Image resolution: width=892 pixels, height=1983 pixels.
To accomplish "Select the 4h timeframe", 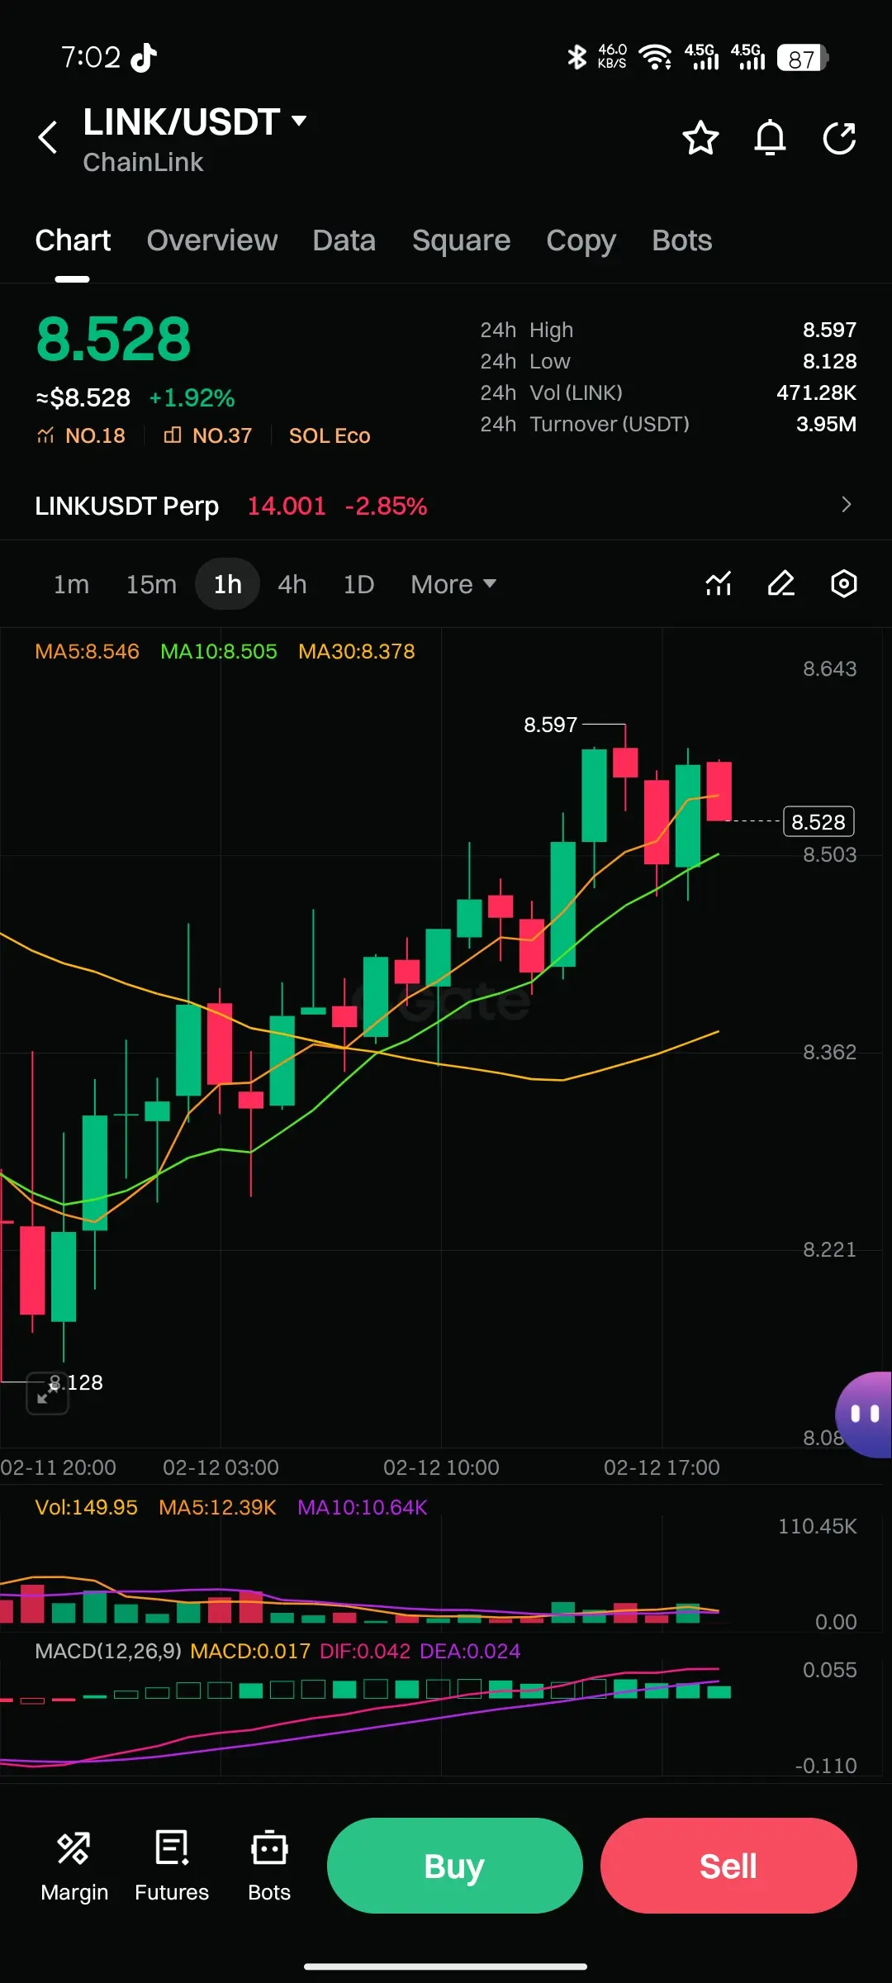I will coord(292,584).
